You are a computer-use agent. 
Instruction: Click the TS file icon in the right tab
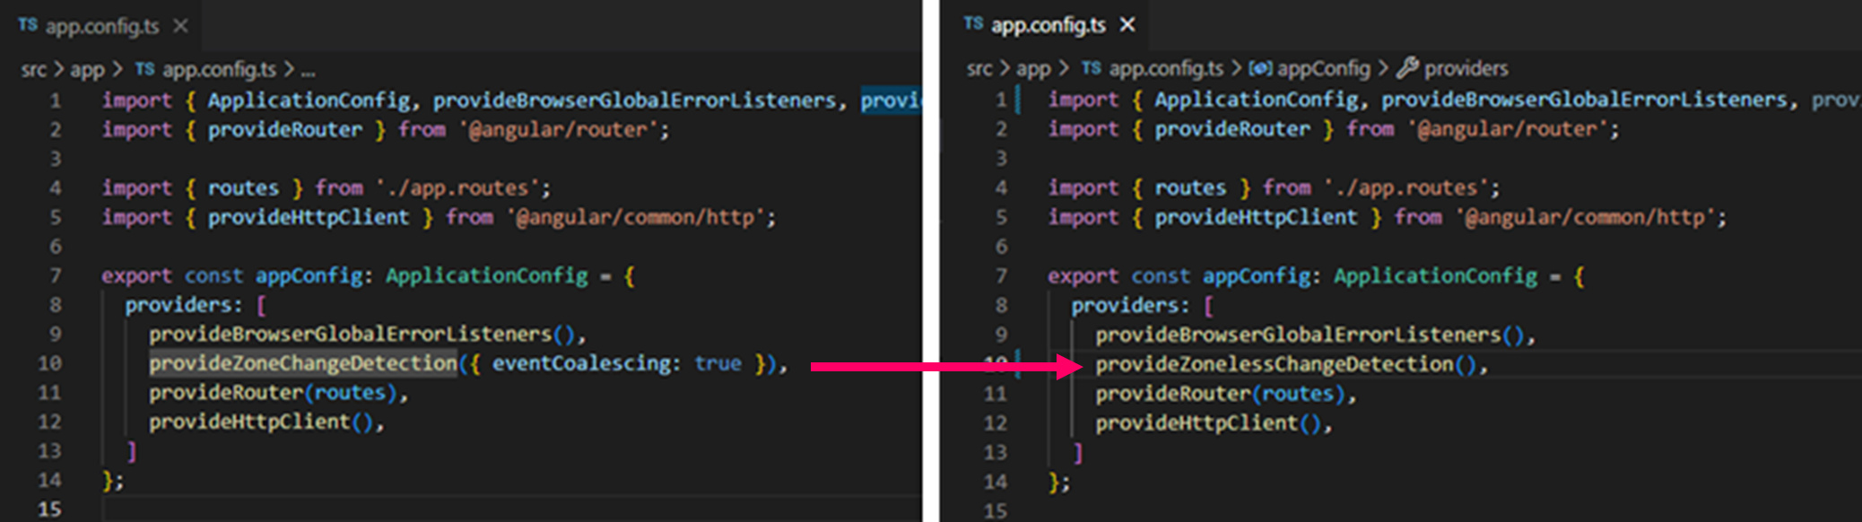(x=973, y=24)
